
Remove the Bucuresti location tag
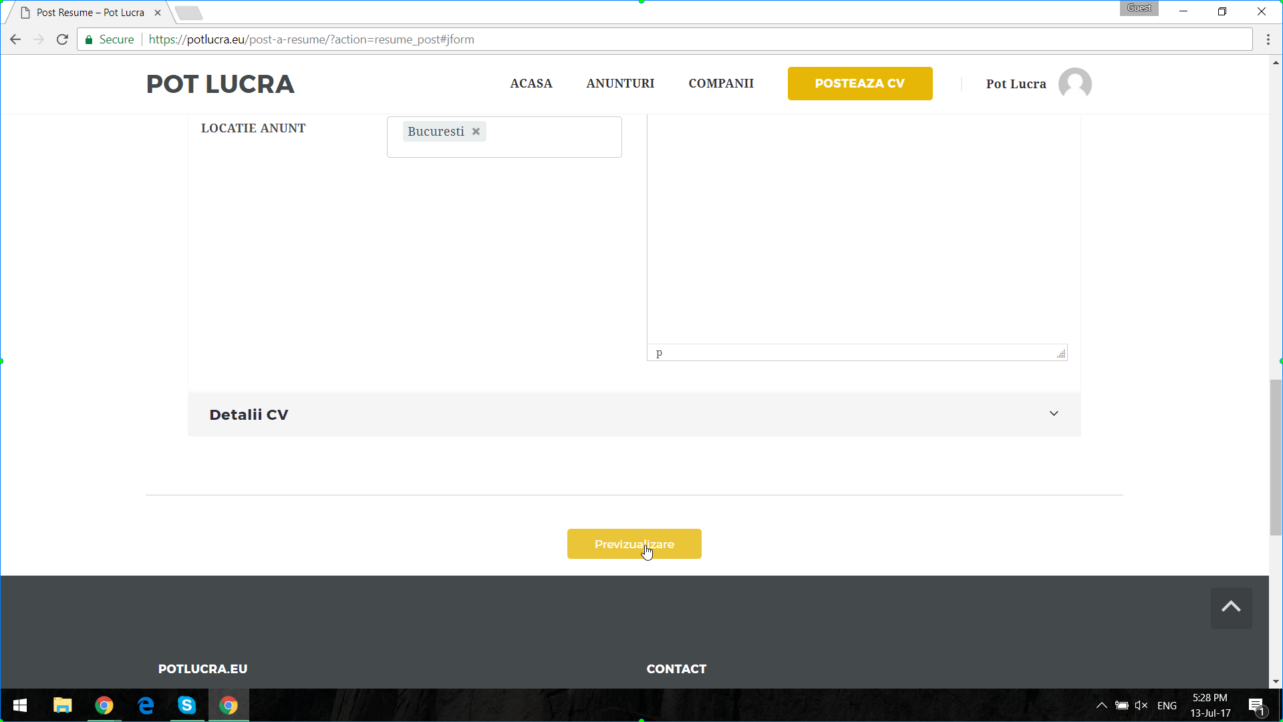click(x=476, y=132)
